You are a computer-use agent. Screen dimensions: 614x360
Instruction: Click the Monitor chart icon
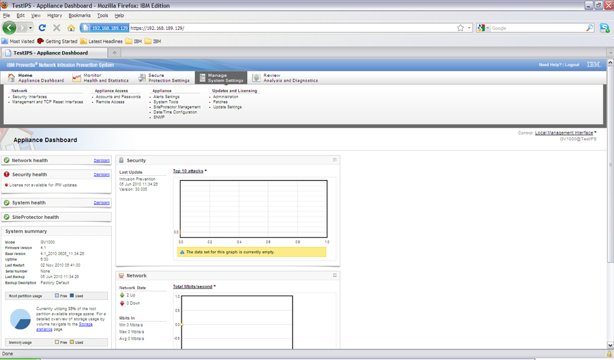(x=76, y=78)
